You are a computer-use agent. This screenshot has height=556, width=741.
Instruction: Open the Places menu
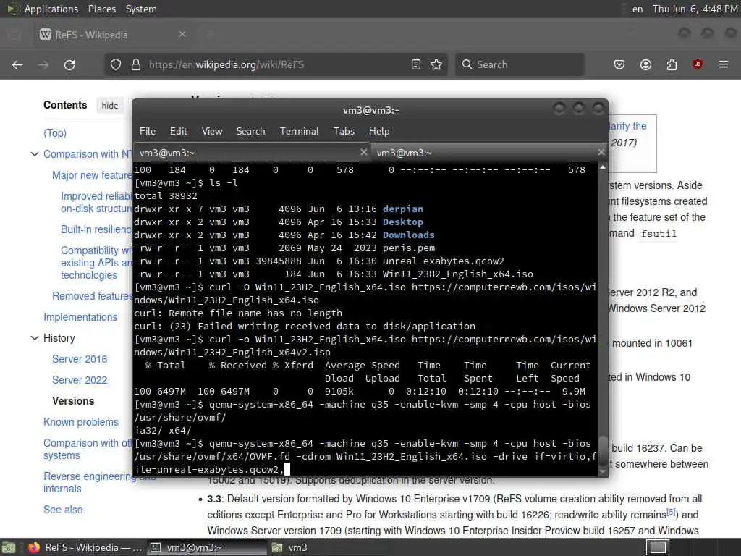[x=101, y=9]
